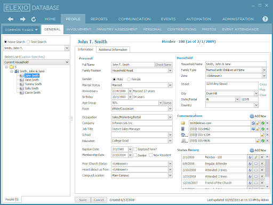The image size is (273, 205).
Task: Open the Marital Status dropdown
Action: pos(170,85)
